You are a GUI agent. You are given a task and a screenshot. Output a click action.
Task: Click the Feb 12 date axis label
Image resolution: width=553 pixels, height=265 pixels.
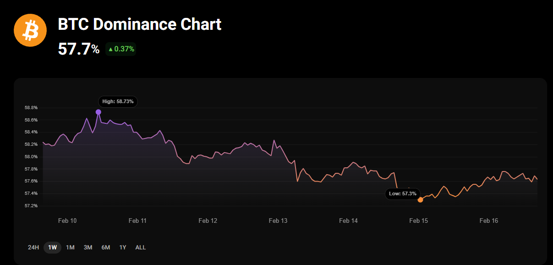click(x=208, y=221)
